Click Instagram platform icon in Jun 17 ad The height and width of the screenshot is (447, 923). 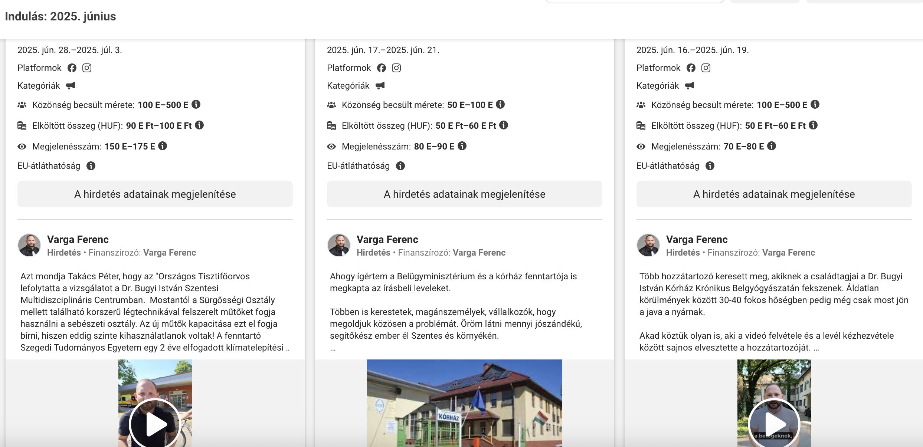click(396, 68)
